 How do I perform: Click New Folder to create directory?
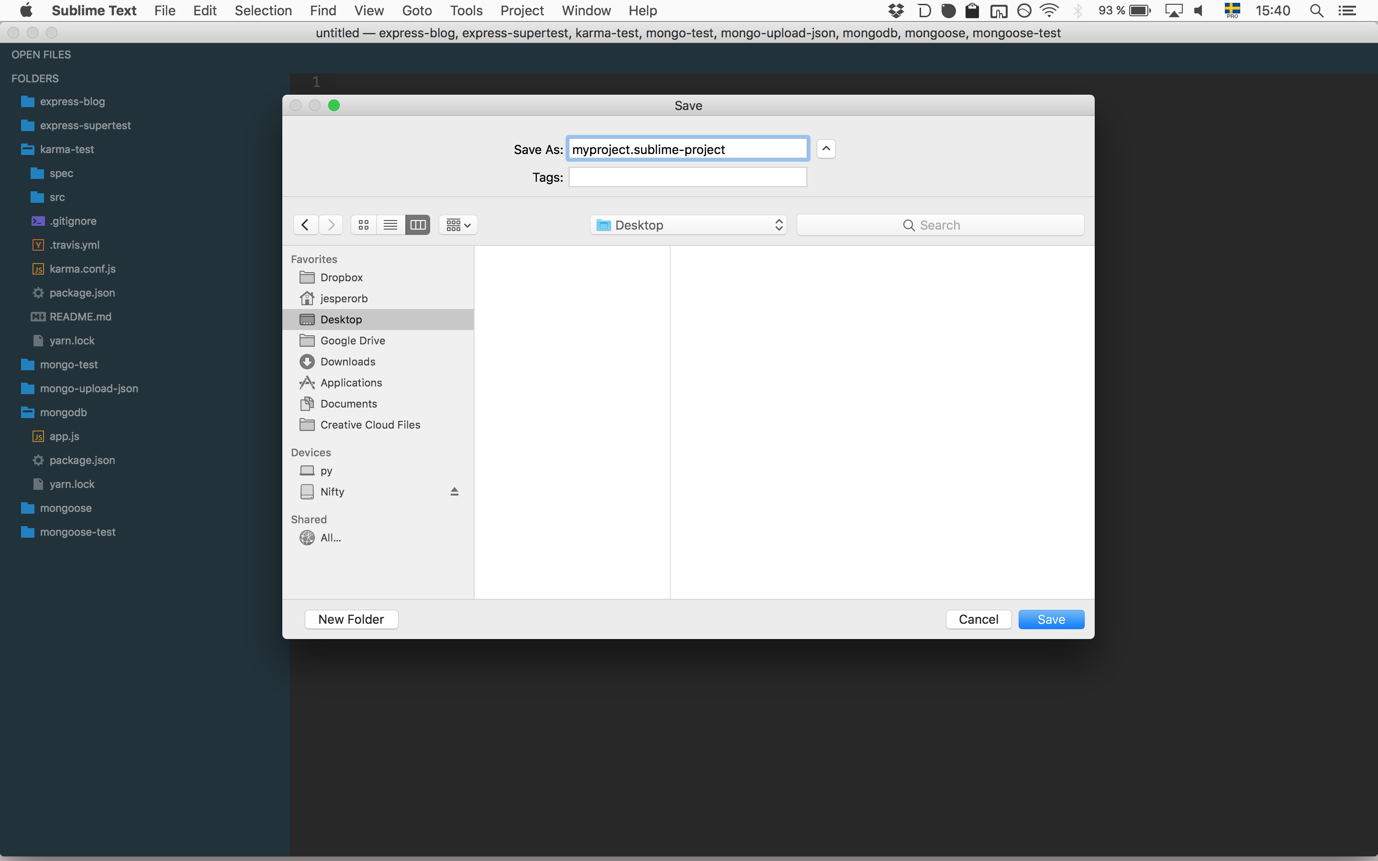[351, 619]
